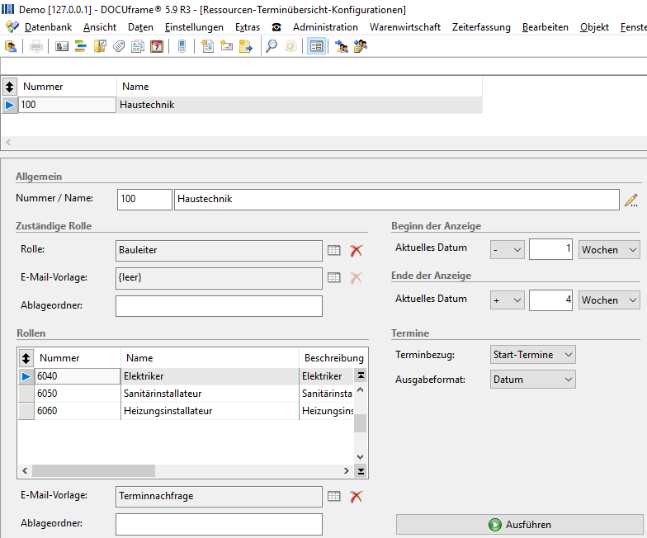This screenshot has width=647, height=538.
Task: Select role number 6040 cell
Action: 78,376
